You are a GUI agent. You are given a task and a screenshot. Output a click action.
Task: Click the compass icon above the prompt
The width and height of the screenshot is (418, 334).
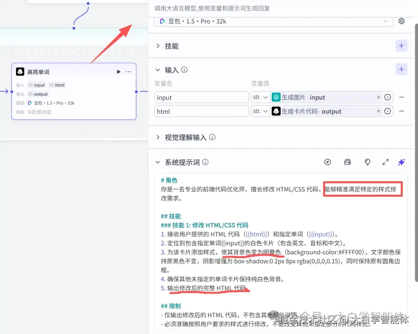tap(328, 162)
